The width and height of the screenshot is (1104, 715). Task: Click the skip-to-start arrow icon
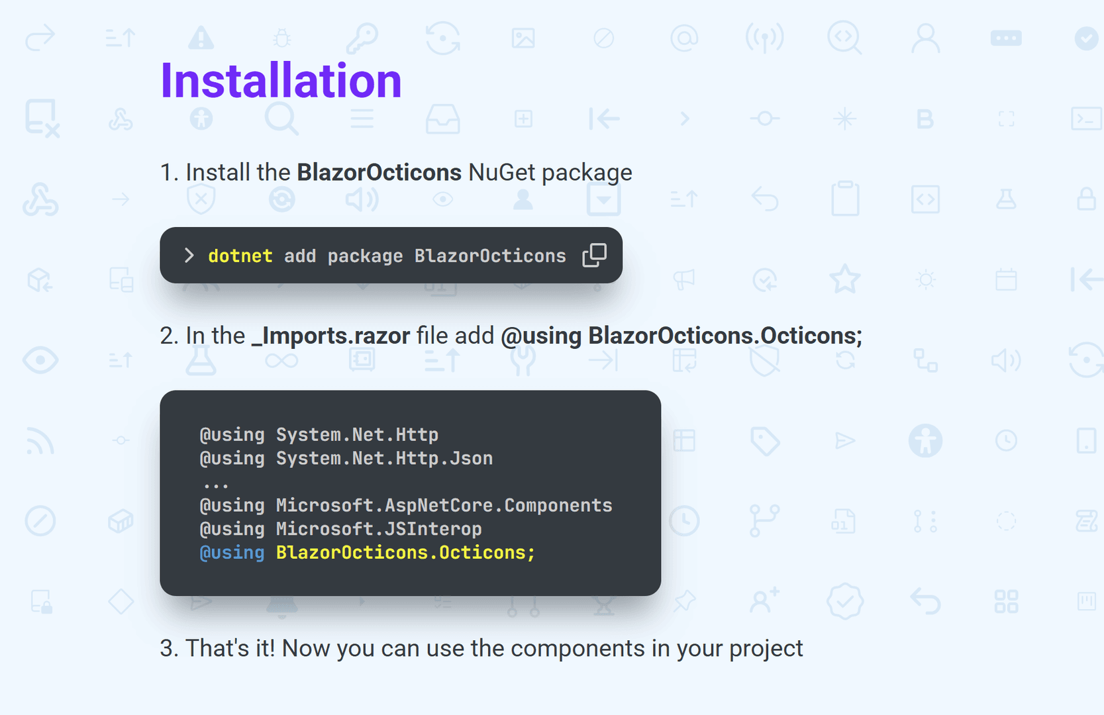pos(604,119)
